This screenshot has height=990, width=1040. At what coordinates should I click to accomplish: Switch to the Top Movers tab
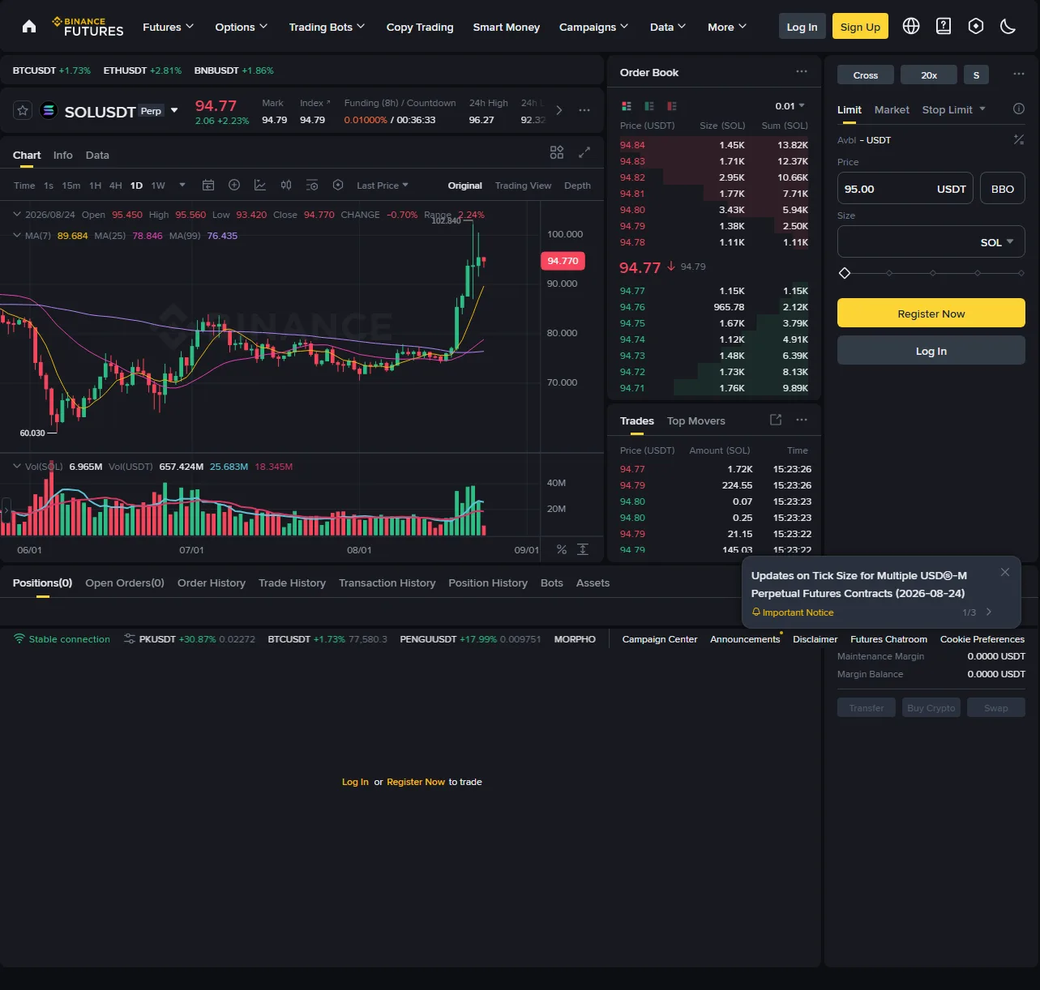pyautogui.click(x=696, y=420)
